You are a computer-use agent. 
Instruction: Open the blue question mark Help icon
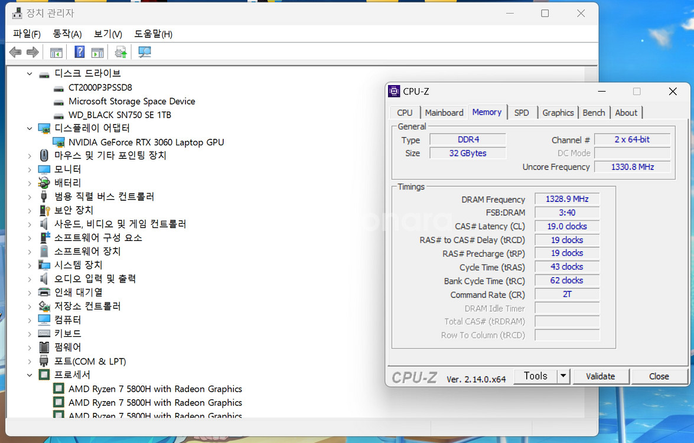pyautogui.click(x=79, y=52)
